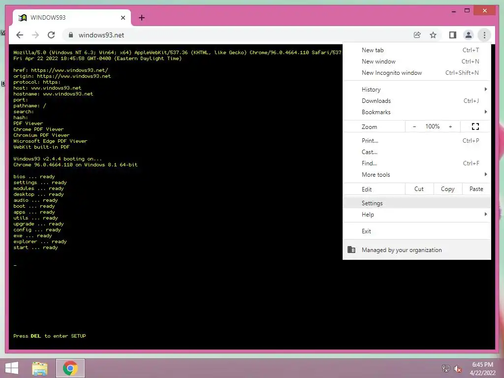Exit Chrome via menu
The image size is (504, 378).
417,231
